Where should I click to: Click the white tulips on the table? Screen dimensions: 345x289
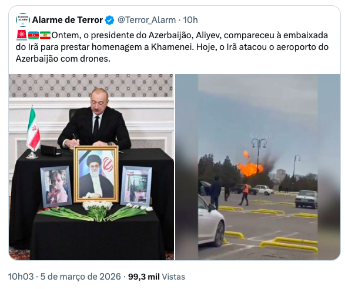click(x=98, y=210)
